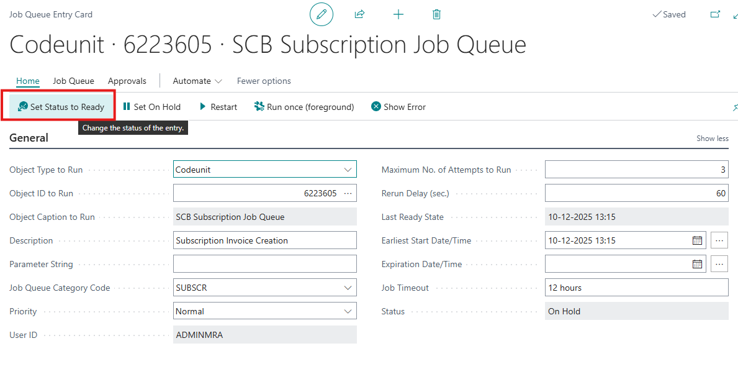Run once in foreground
The image size is (738, 369).
tap(304, 107)
